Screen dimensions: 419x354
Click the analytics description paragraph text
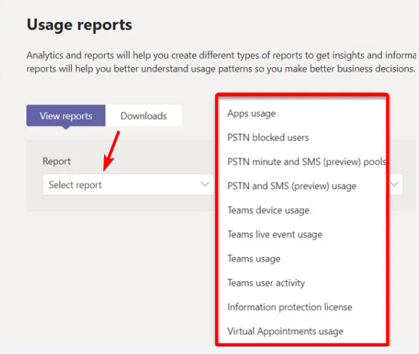[221, 62]
